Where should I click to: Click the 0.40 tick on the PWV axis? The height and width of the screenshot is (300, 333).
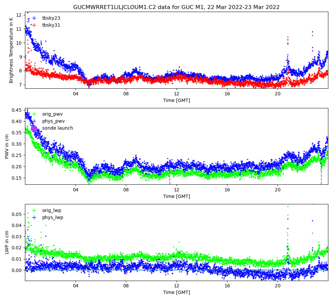(17, 121)
